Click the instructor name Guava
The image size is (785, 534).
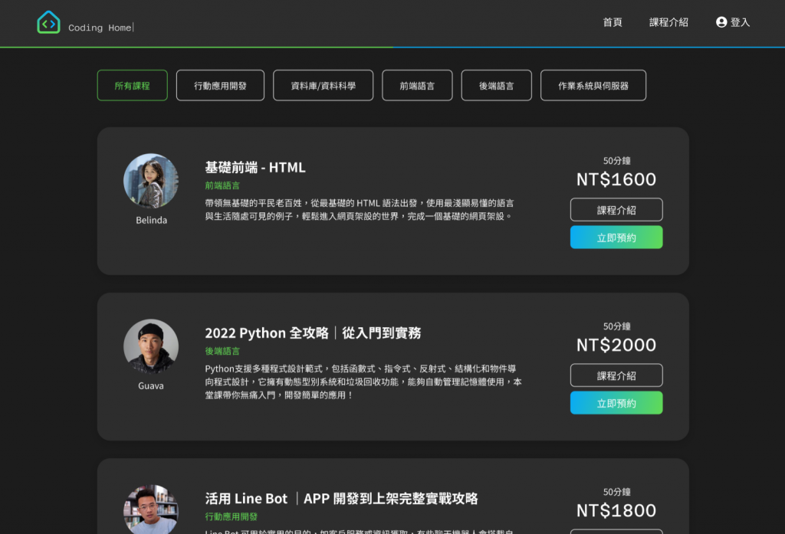click(151, 386)
